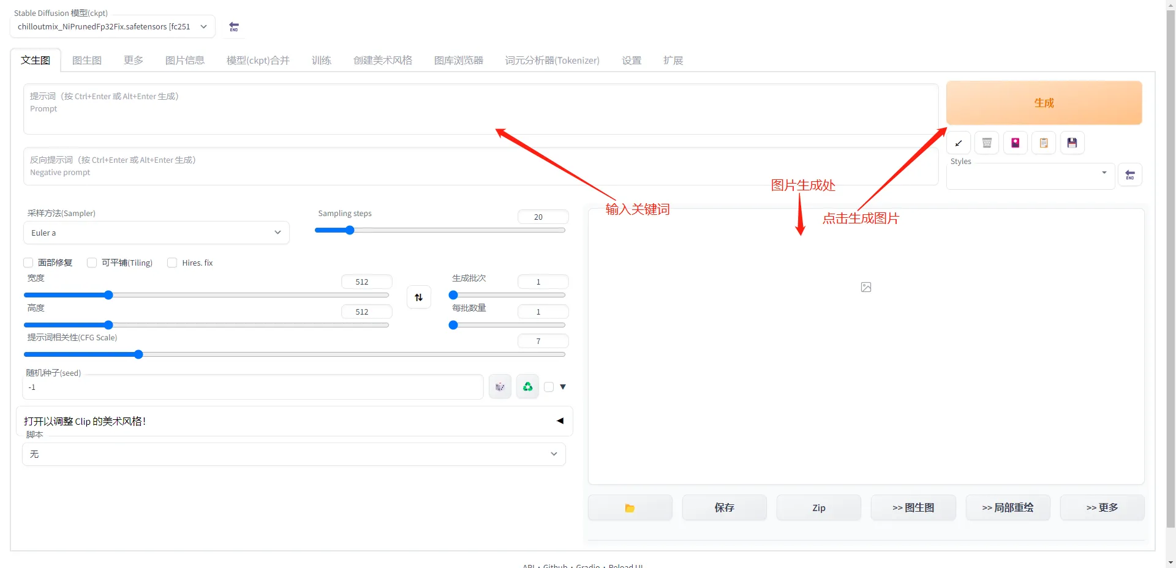Open the output folder with the folder icon
1176x568 pixels.
[630, 508]
